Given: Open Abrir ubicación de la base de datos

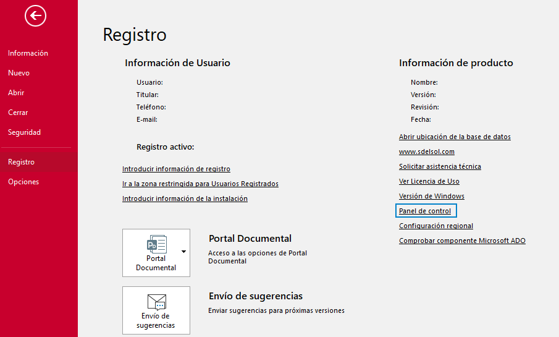Looking at the screenshot, I should click(x=455, y=137).
